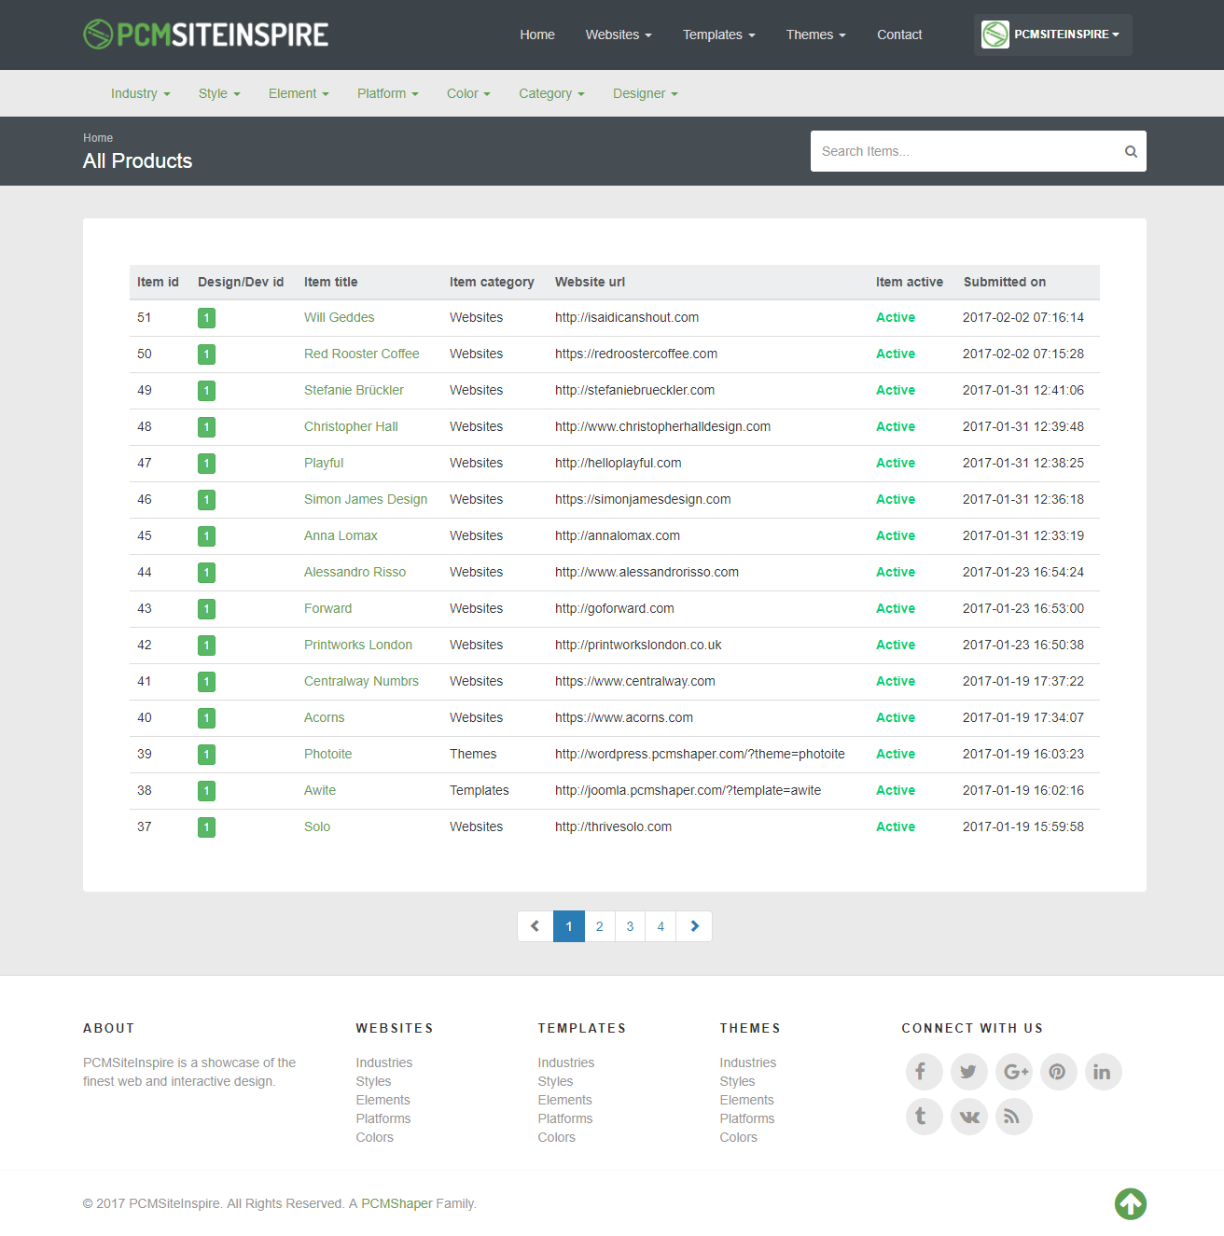Click Colors under Websites footer column
Image resolution: width=1224 pixels, height=1236 pixels.
click(374, 1137)
